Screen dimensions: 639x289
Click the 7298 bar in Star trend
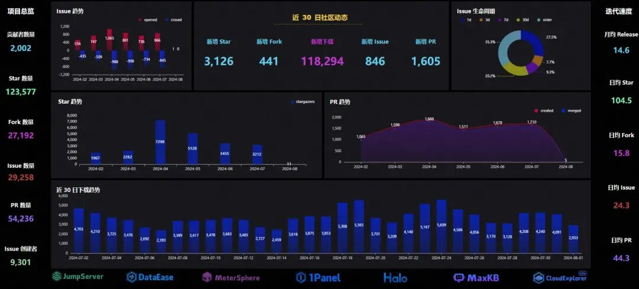pos(160,142)
